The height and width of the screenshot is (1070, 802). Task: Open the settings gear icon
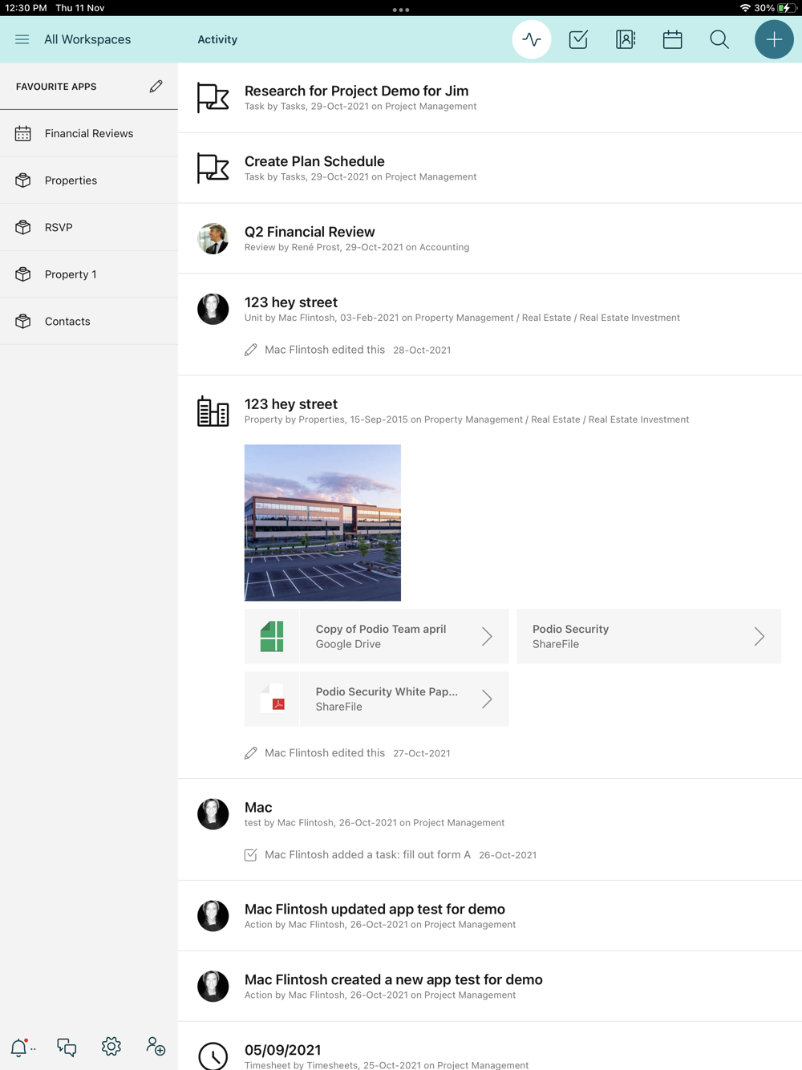[x=111, y=1046]
